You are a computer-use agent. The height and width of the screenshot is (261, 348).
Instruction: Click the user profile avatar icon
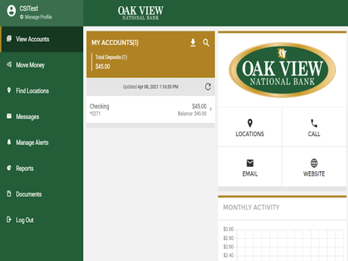[11, 11]
